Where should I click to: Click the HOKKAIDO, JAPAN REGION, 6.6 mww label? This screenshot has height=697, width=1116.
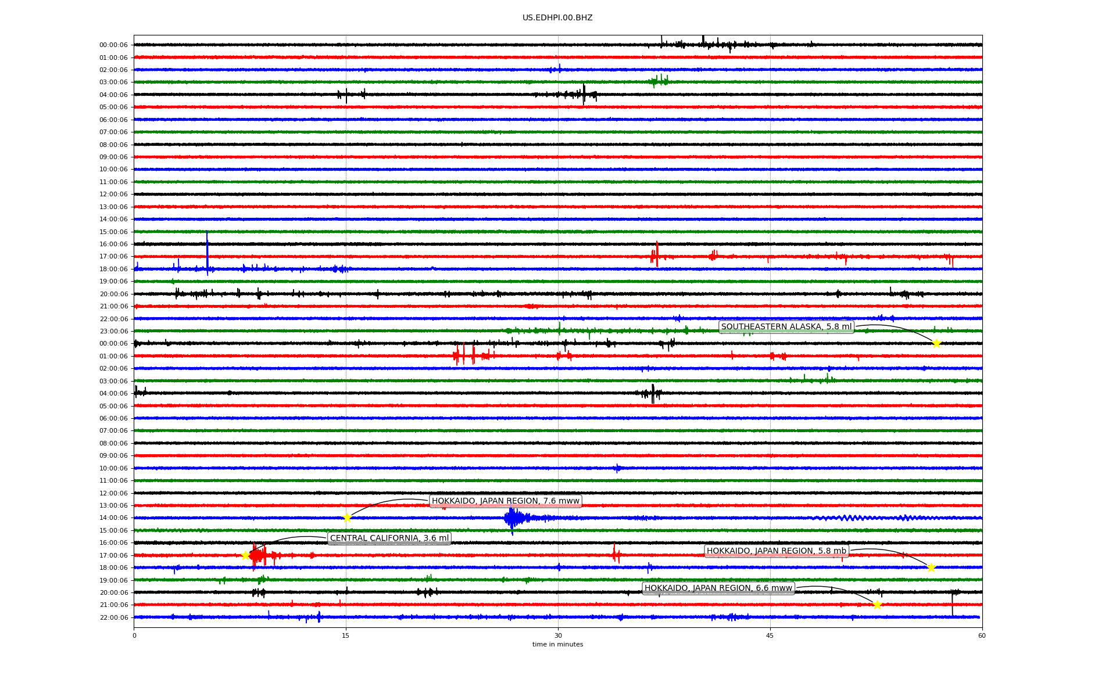point(718,588)
